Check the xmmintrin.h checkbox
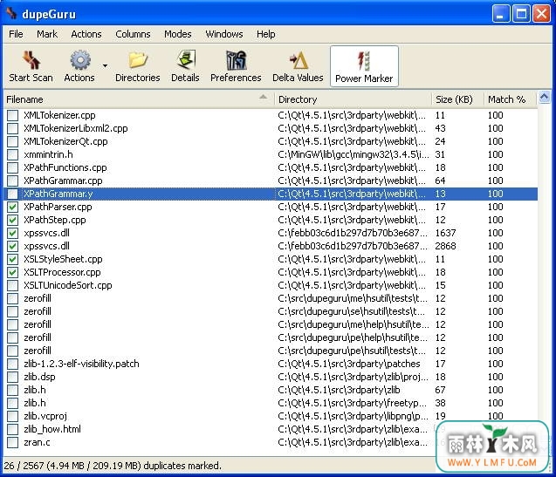556x477 pixels. 13,154
